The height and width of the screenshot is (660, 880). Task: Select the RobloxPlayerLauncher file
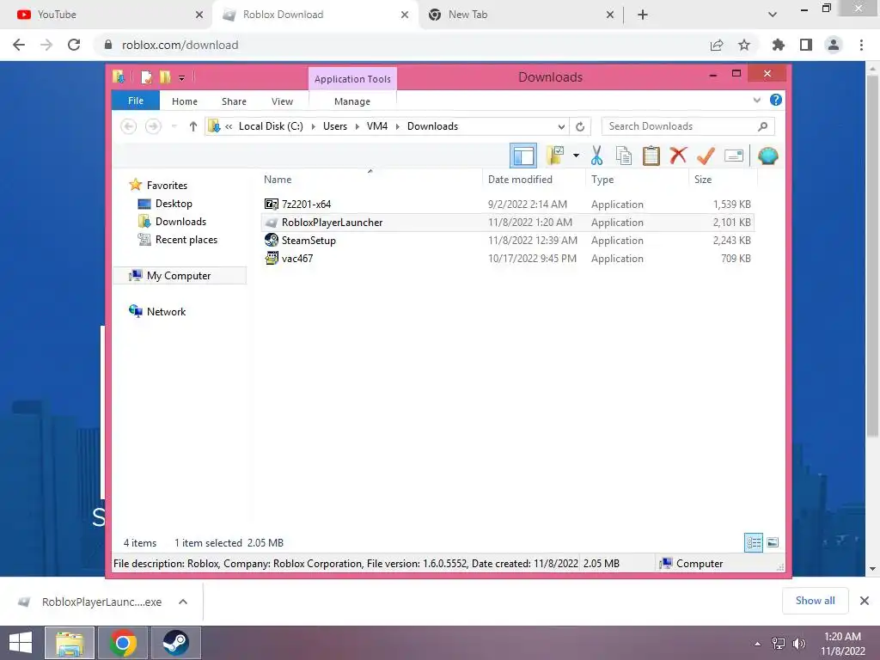[508, 223]
